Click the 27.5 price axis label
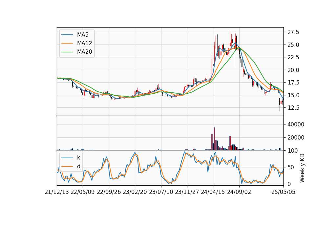 tap(293, 32)
